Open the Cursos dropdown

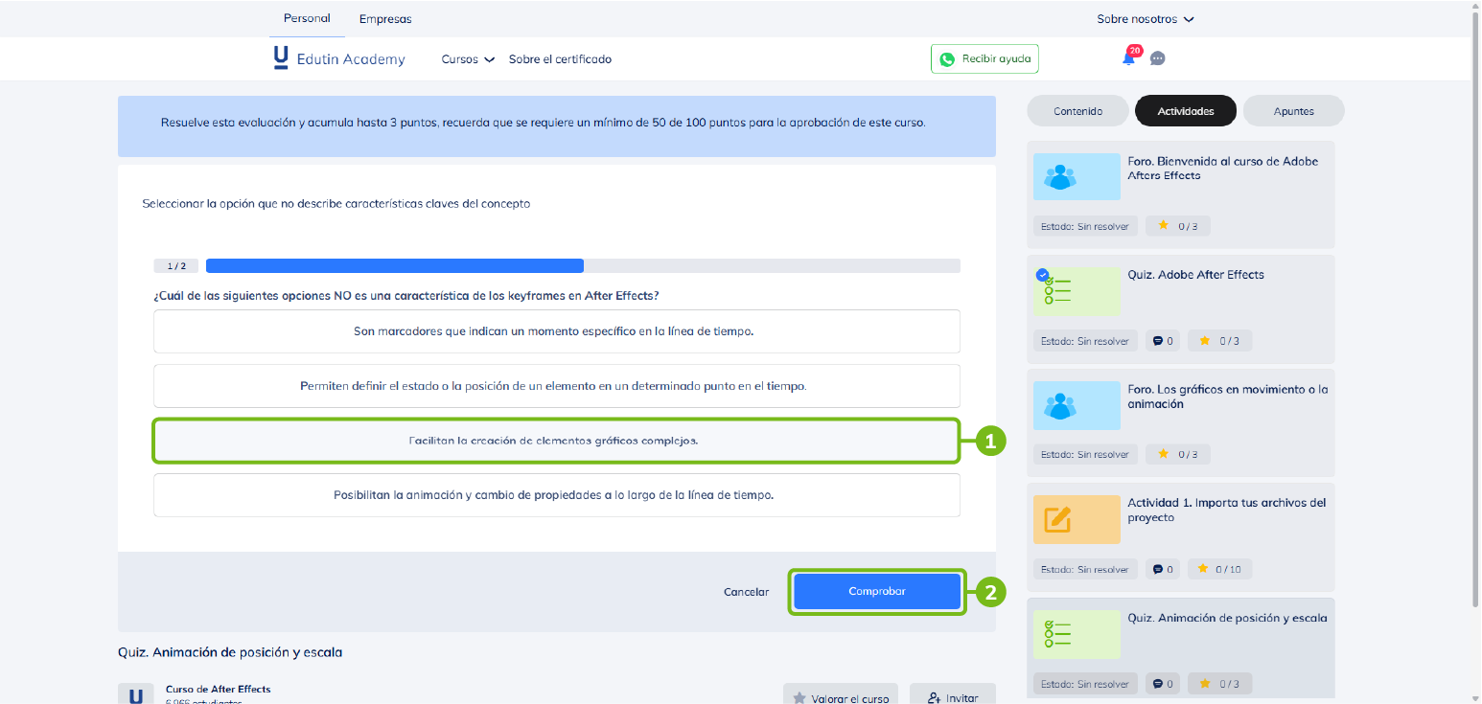(x=467, y=58)
